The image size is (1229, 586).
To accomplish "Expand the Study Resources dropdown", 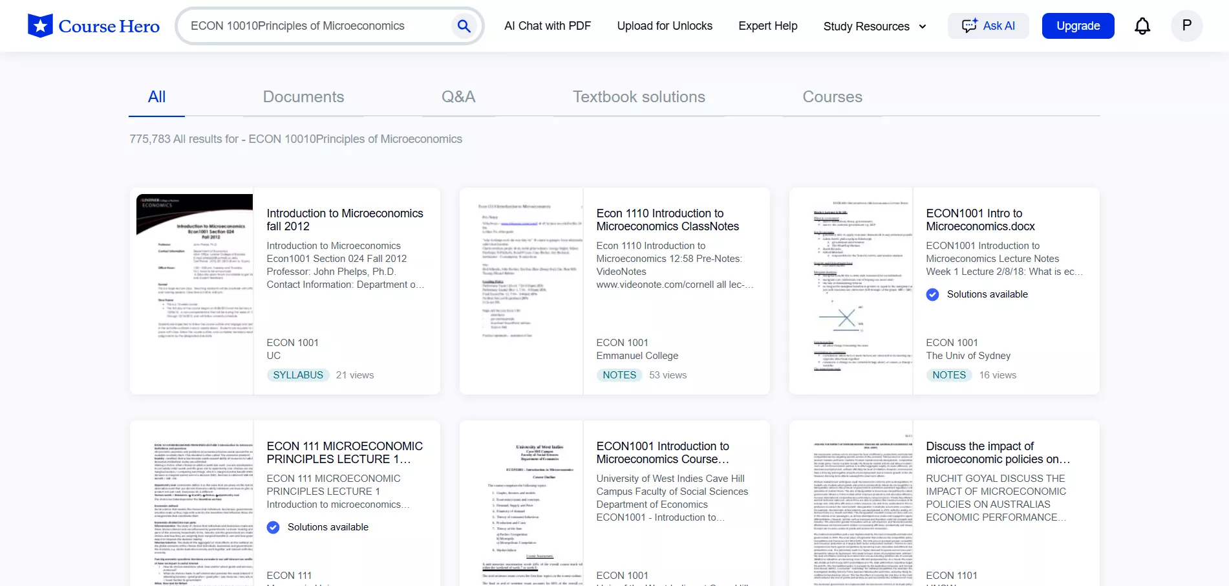I will pos(875,27).
